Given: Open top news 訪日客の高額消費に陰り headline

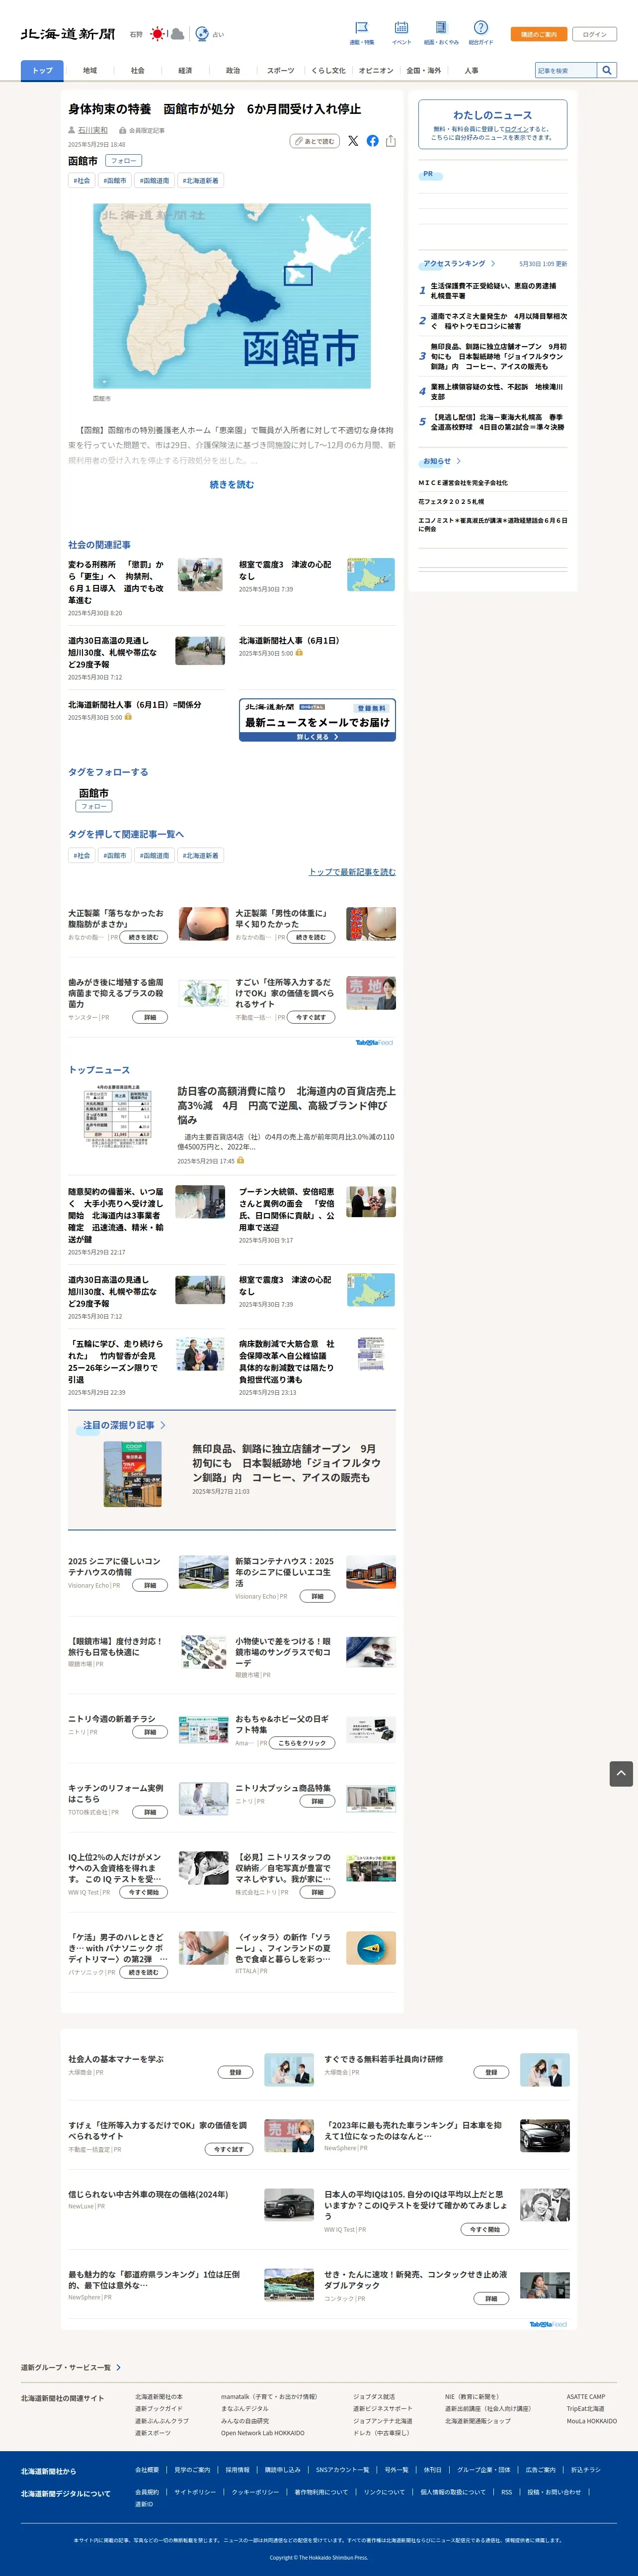Looking at the screenshot, I should [287, 1105].
